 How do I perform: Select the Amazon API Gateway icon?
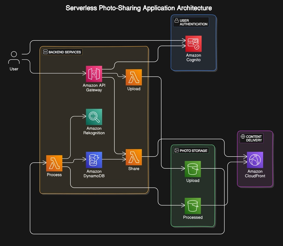pos(94,74)
